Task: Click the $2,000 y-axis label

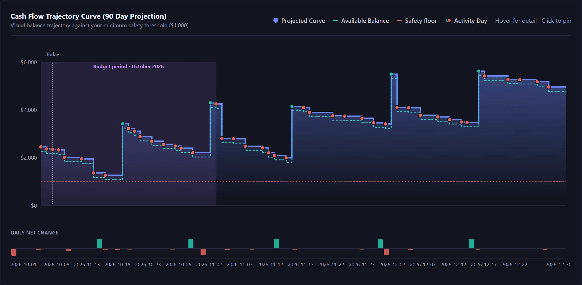Action: [x=29, y=158]
